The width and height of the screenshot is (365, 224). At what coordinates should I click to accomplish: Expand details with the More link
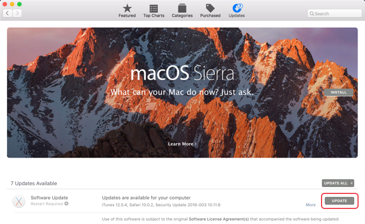311,205
